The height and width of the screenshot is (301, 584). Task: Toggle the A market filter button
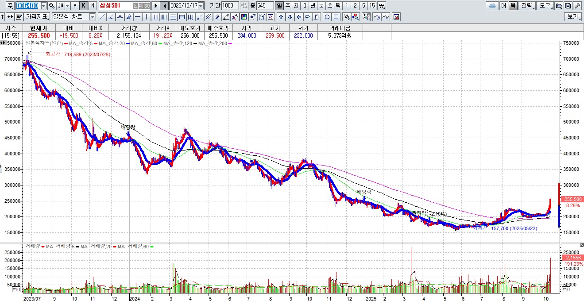click(75, 6)
